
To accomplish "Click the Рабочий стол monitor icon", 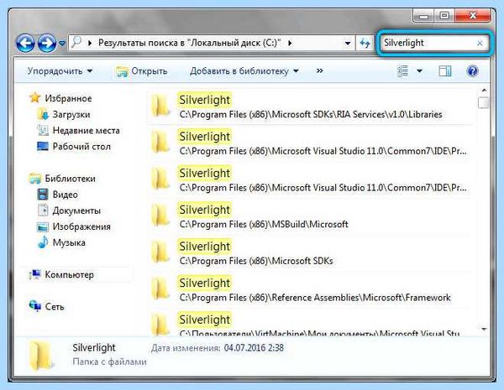I will coord(43,146).
